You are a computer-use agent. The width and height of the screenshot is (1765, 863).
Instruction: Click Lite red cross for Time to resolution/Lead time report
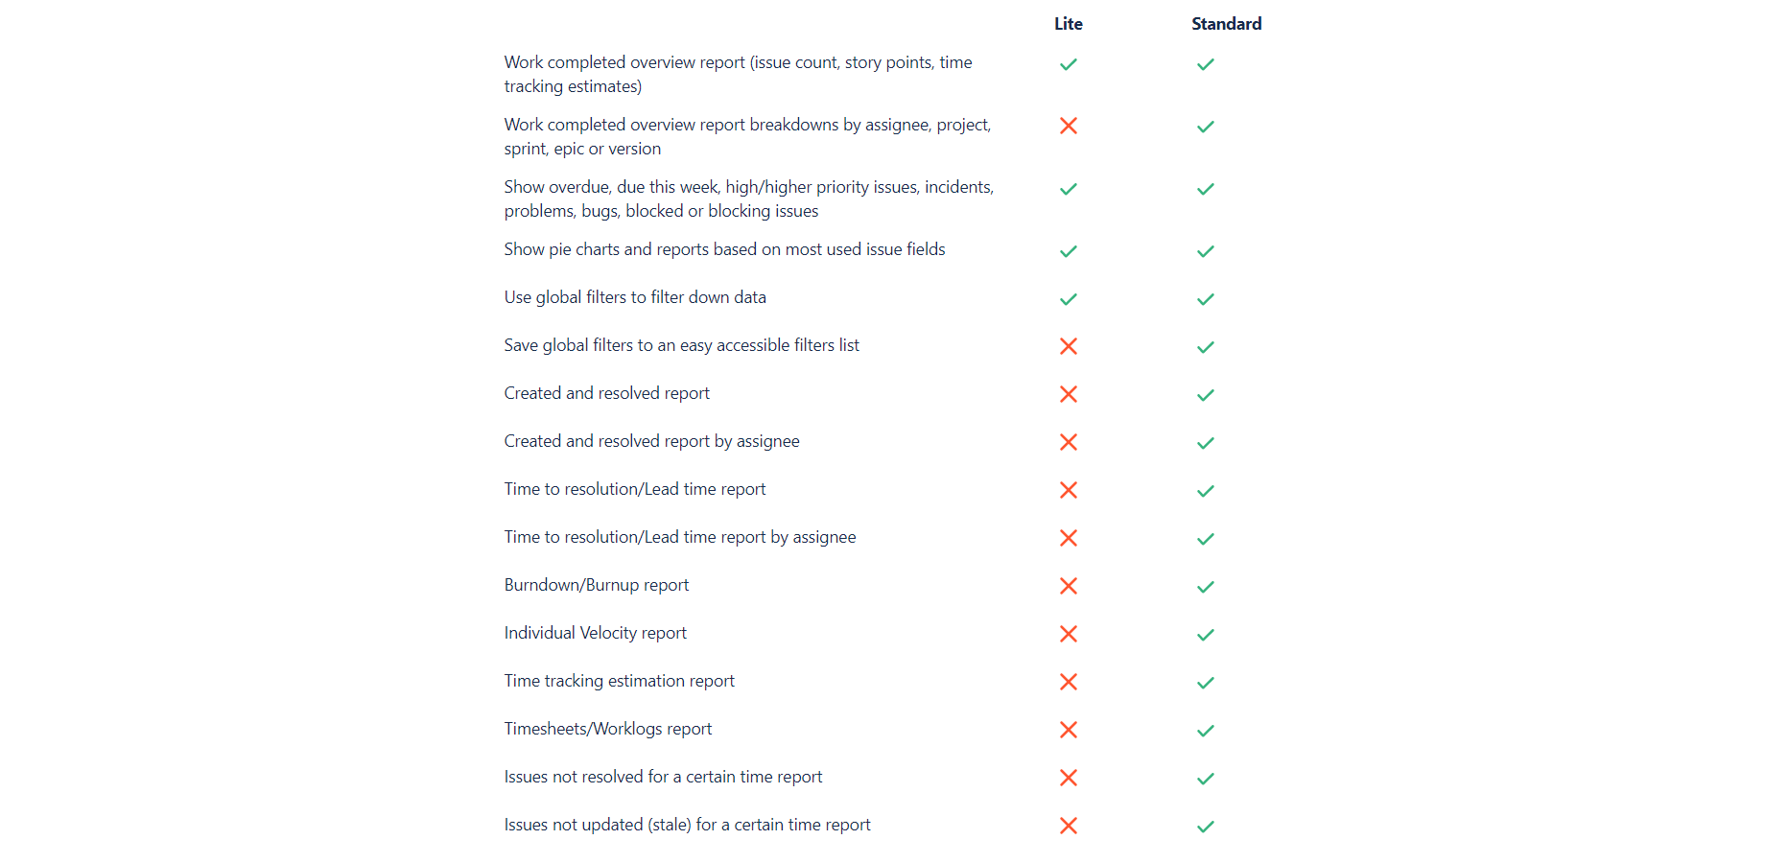[1068, 490]
